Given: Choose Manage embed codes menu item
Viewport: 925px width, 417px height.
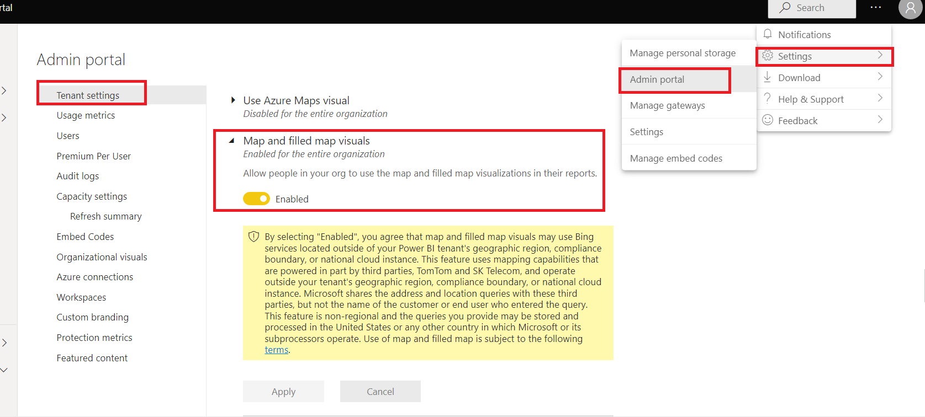Looking at the screenshot, I should (x=689, y=158).
